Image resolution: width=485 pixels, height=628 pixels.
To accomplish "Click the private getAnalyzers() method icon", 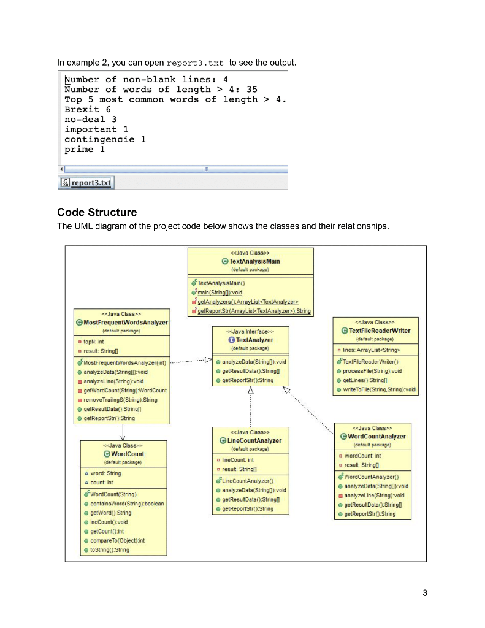I will point(194,301).
